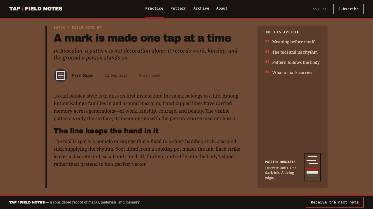Open the TAP / FIELD NOTES header logo
The width and height of the screenshot is (373, 209).
pyautogui.click(x=36, y=9)
